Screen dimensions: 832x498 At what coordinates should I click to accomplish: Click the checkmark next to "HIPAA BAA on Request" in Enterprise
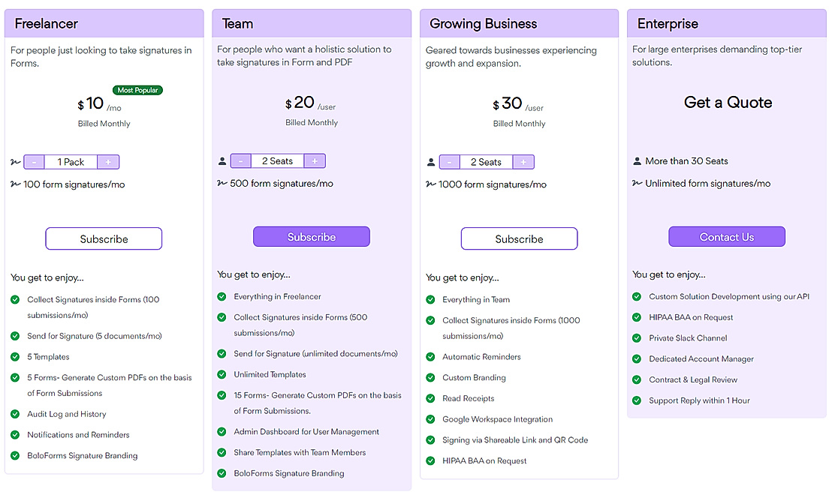(637, 317)
